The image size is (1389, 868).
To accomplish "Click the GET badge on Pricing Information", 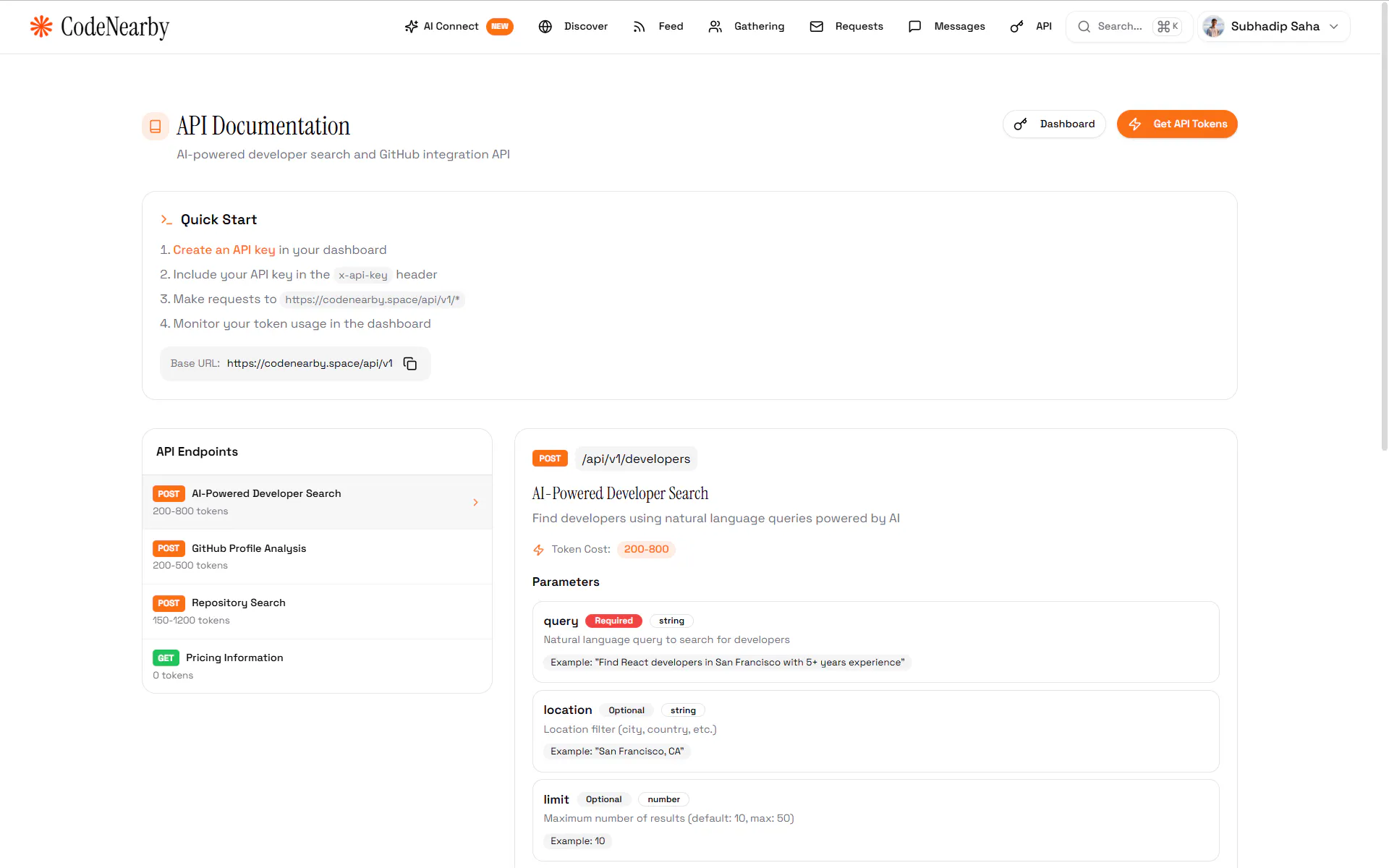I will pos(166,658).
